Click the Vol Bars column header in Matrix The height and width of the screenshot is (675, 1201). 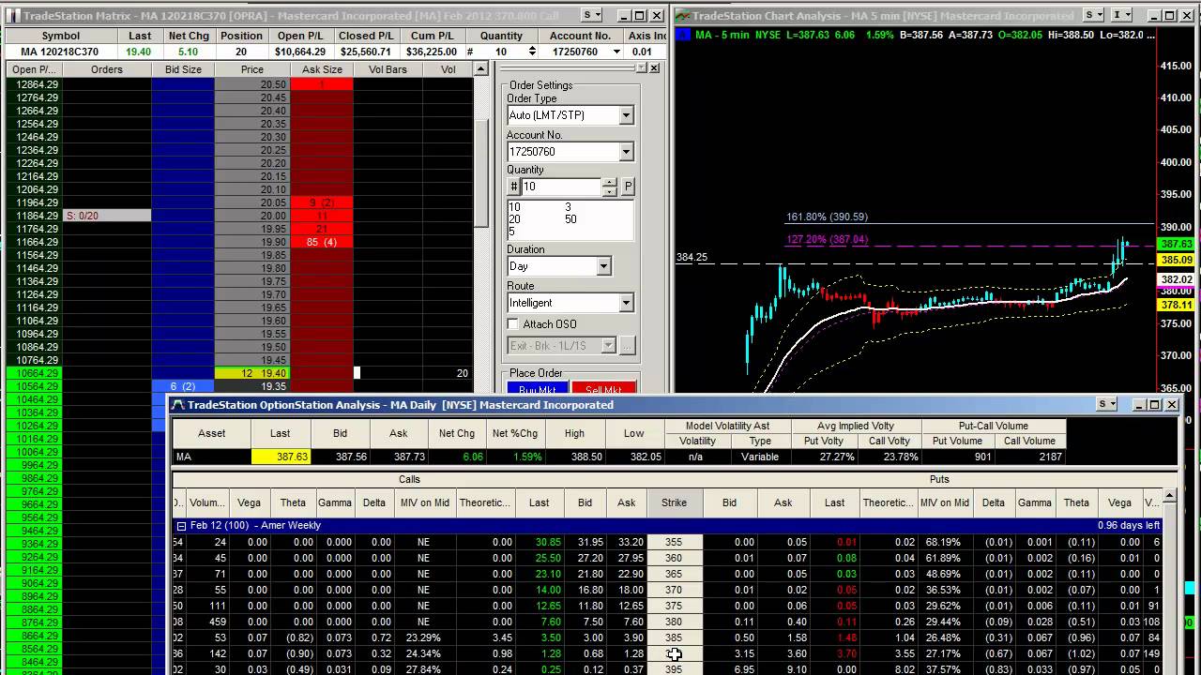[388, 69]
